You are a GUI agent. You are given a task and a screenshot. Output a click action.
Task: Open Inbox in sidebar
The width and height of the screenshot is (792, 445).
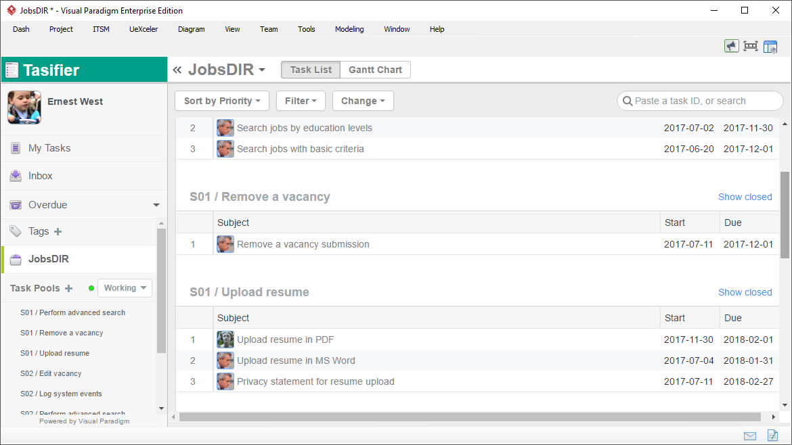(x=85, y=176)
